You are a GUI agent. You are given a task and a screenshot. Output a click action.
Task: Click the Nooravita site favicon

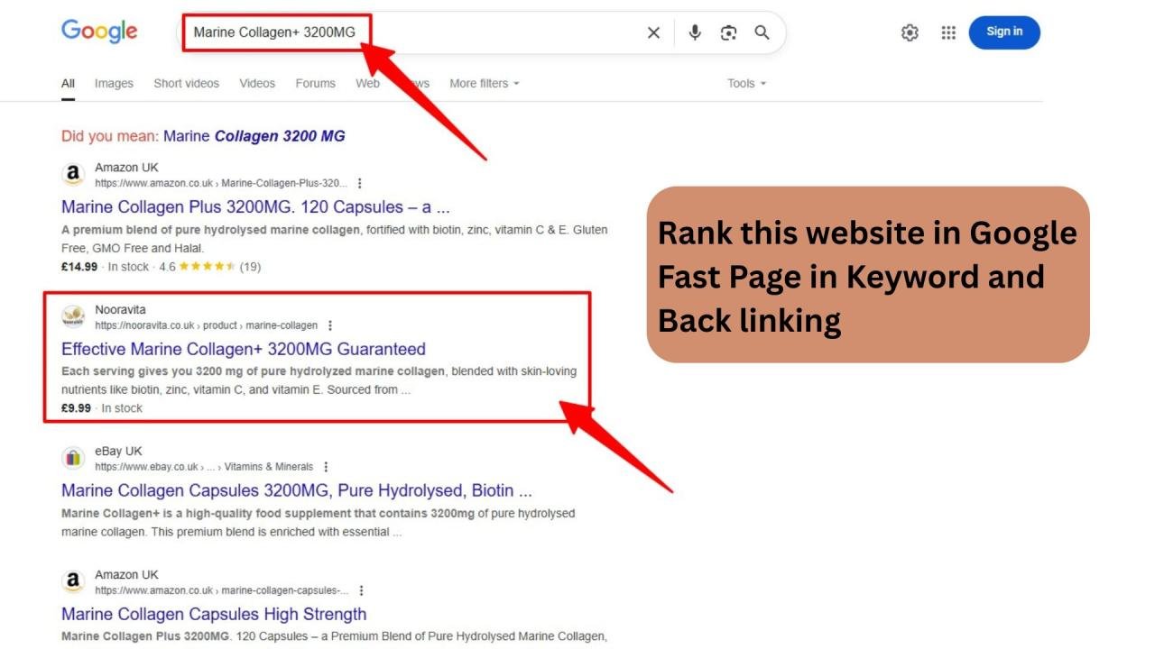coord(73,317)
